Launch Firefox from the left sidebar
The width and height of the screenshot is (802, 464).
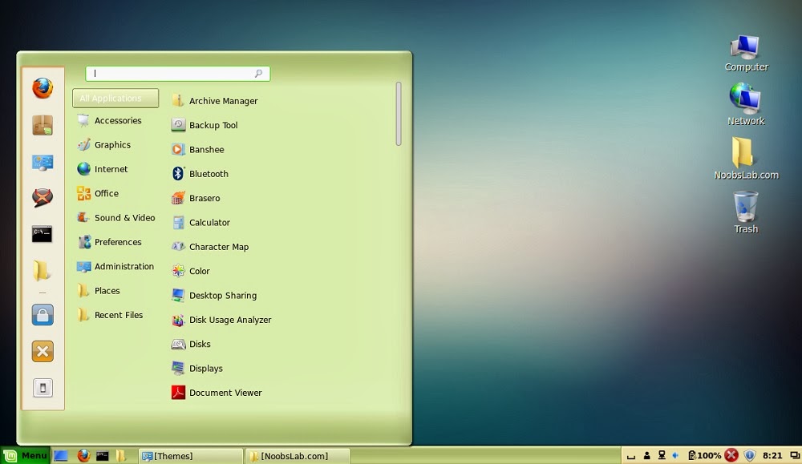click(x=42, y=89)
